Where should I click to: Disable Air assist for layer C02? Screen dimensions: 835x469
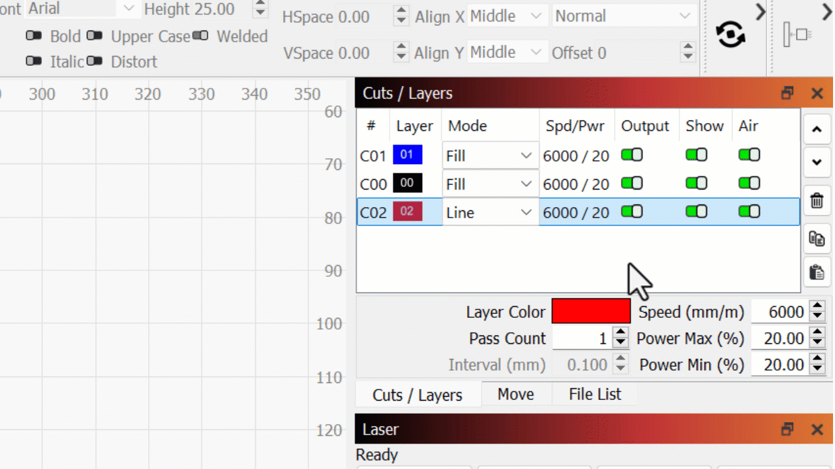click(x=749, y=212)
